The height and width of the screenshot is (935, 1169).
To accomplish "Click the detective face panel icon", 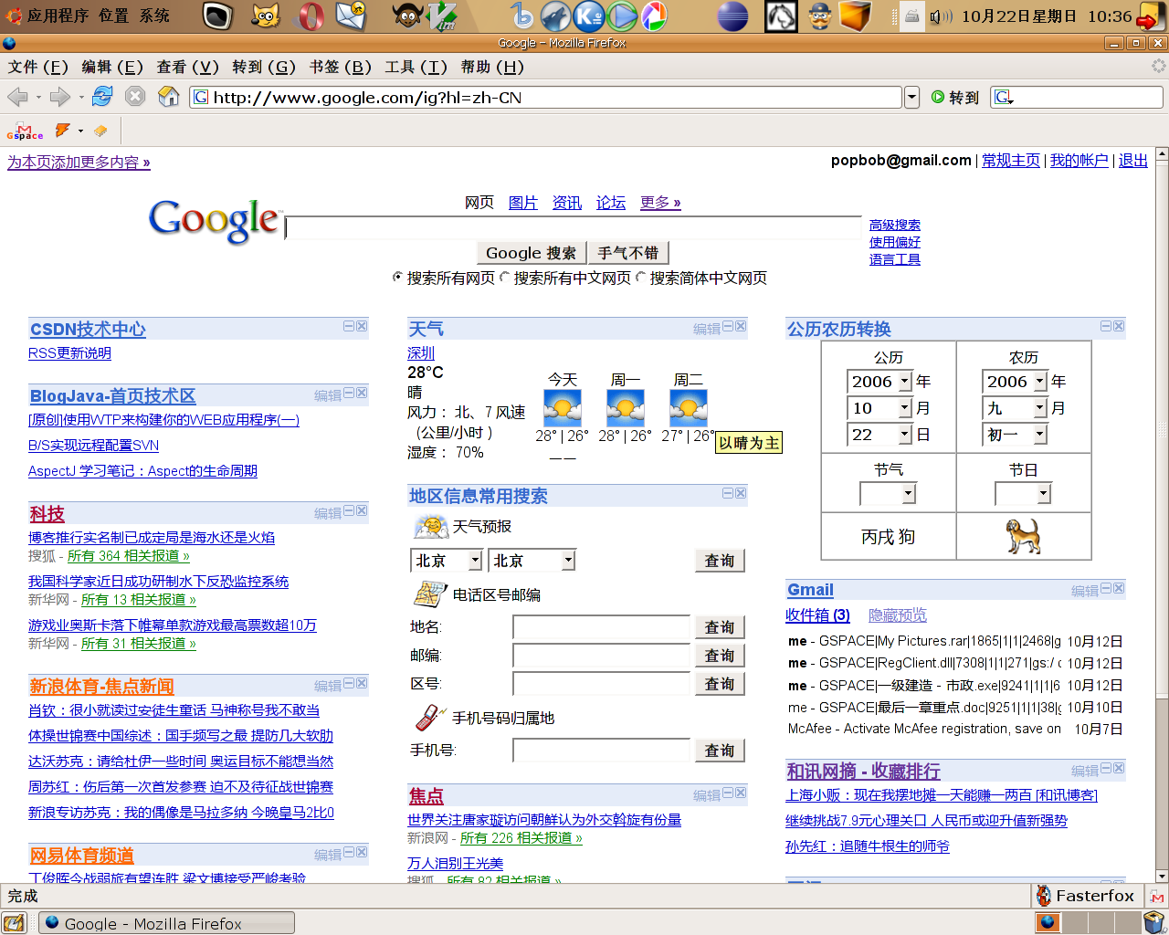I will point(819,16).
